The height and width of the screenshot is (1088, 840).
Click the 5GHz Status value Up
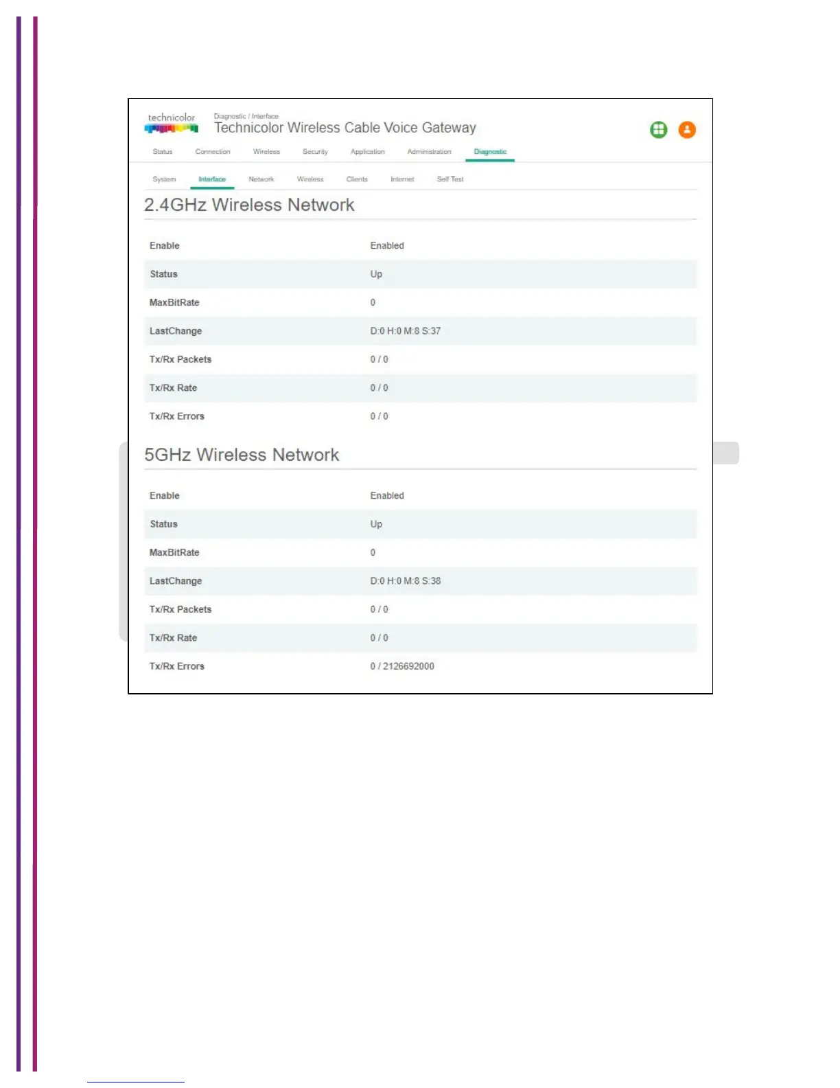376,524
